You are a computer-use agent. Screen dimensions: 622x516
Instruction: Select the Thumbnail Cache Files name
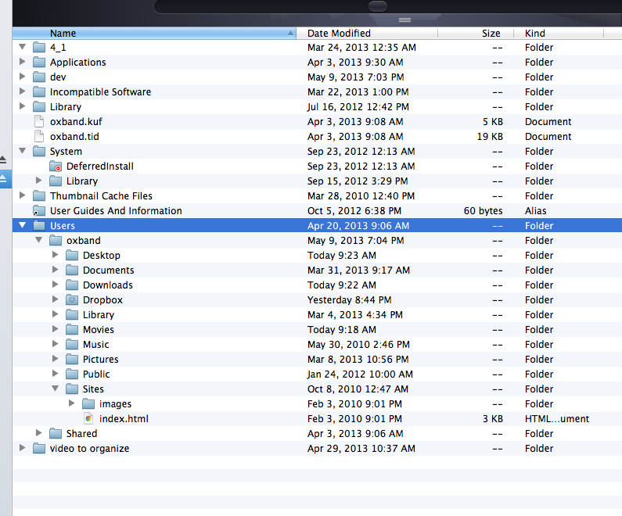coord(101,195)
